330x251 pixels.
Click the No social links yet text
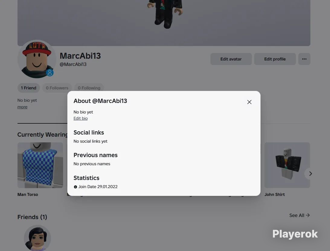tap(90, 141)
